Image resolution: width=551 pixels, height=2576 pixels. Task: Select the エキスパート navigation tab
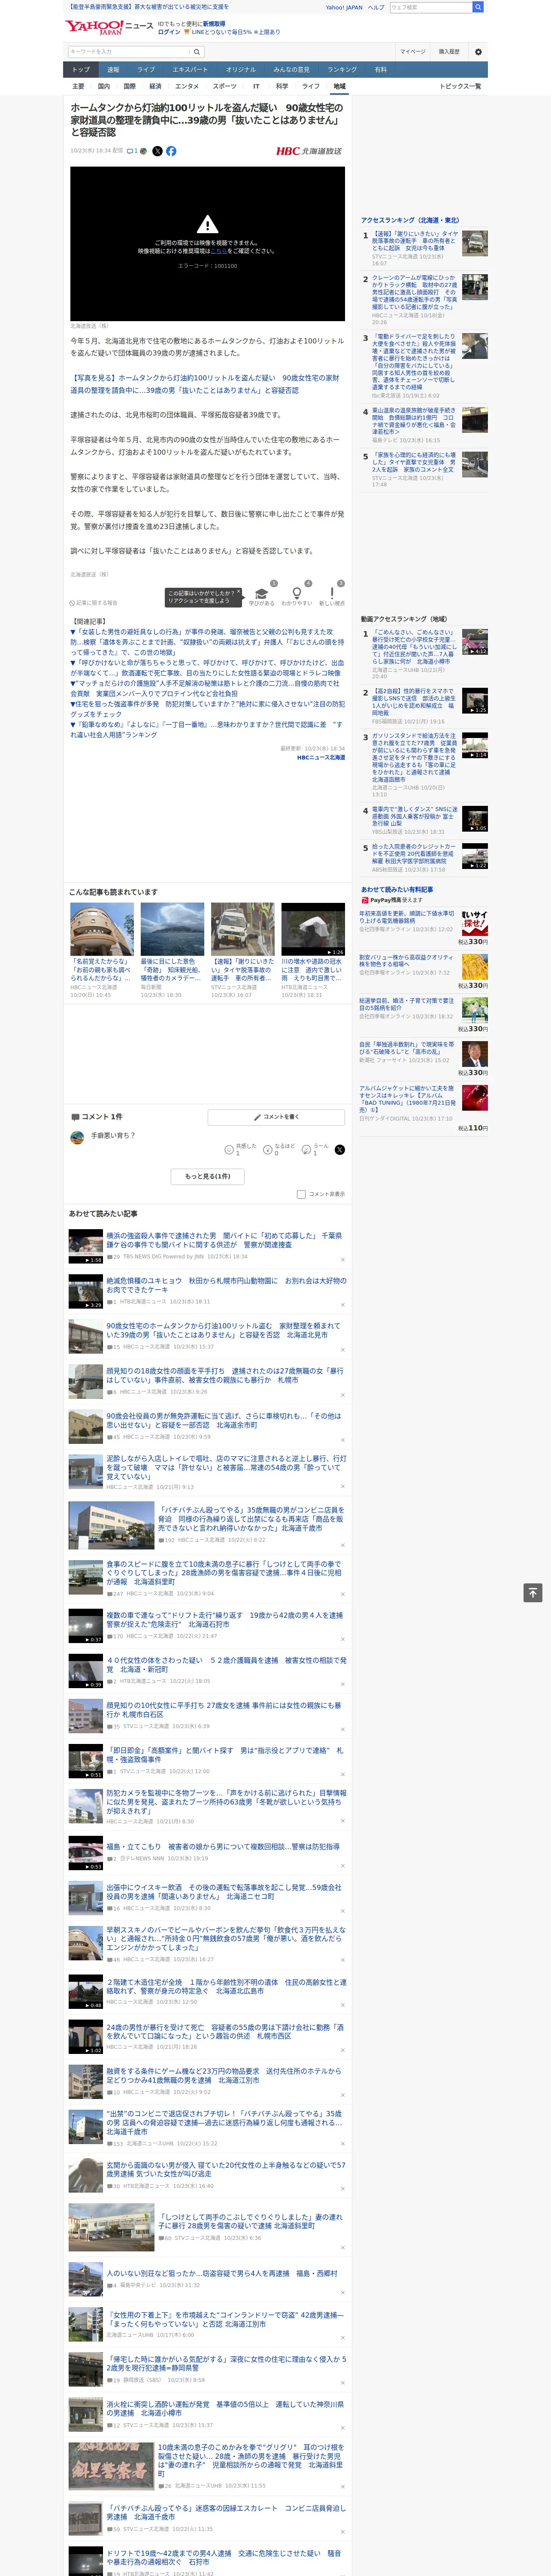pyautogui.click(x=190, y=70)
